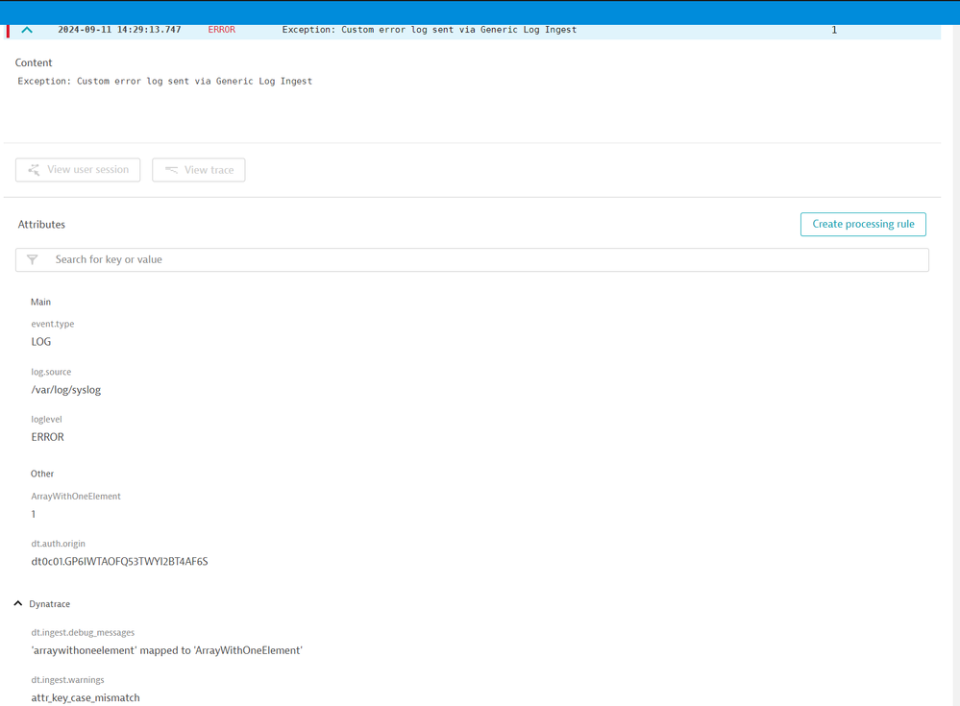Collapse the Dynatrace attributes section
960x706 pixels.
pyautogui.click(x=18, y=604)
